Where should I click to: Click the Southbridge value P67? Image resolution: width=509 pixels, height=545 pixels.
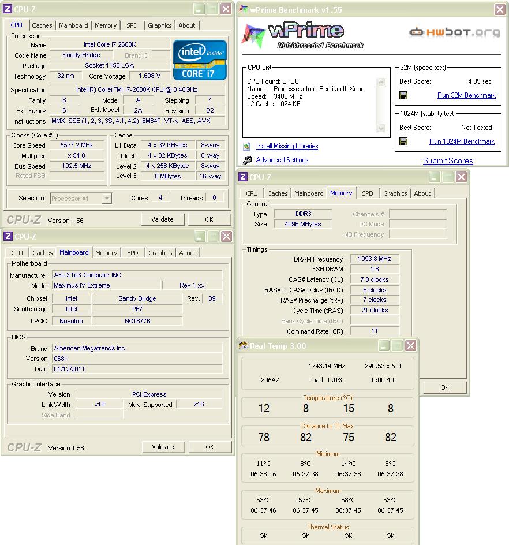click(137, 309)
